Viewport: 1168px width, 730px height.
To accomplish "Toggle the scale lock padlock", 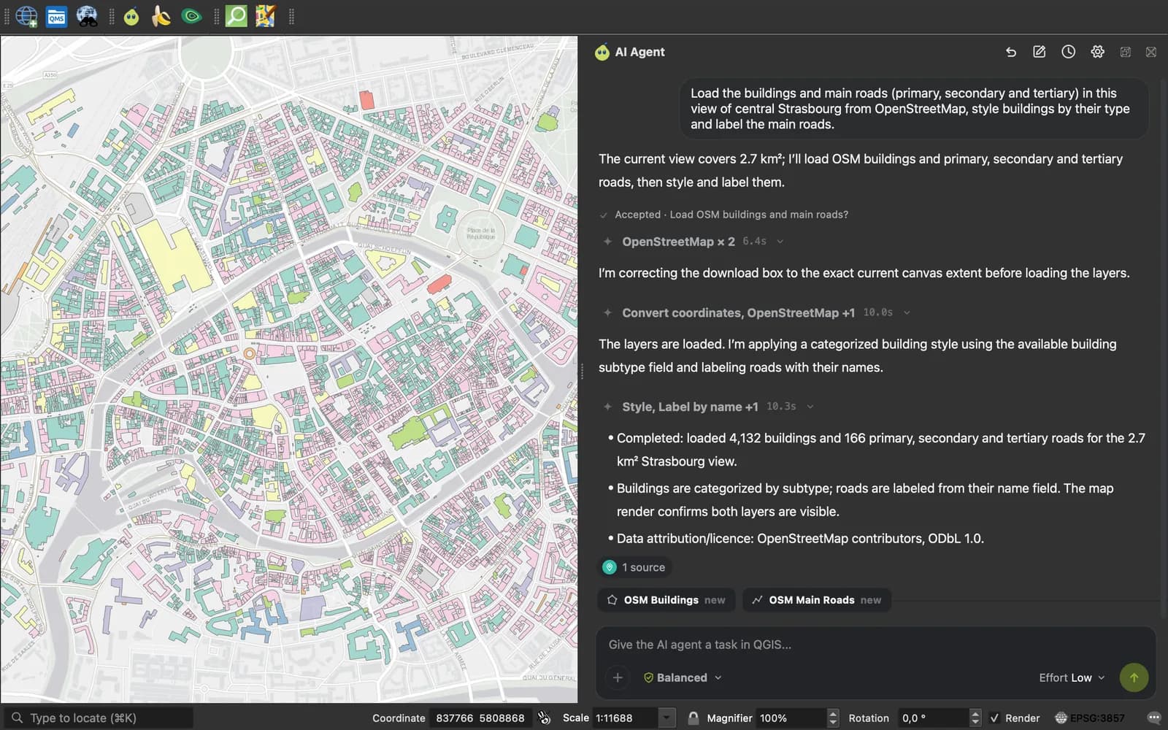I will point(693,718).
